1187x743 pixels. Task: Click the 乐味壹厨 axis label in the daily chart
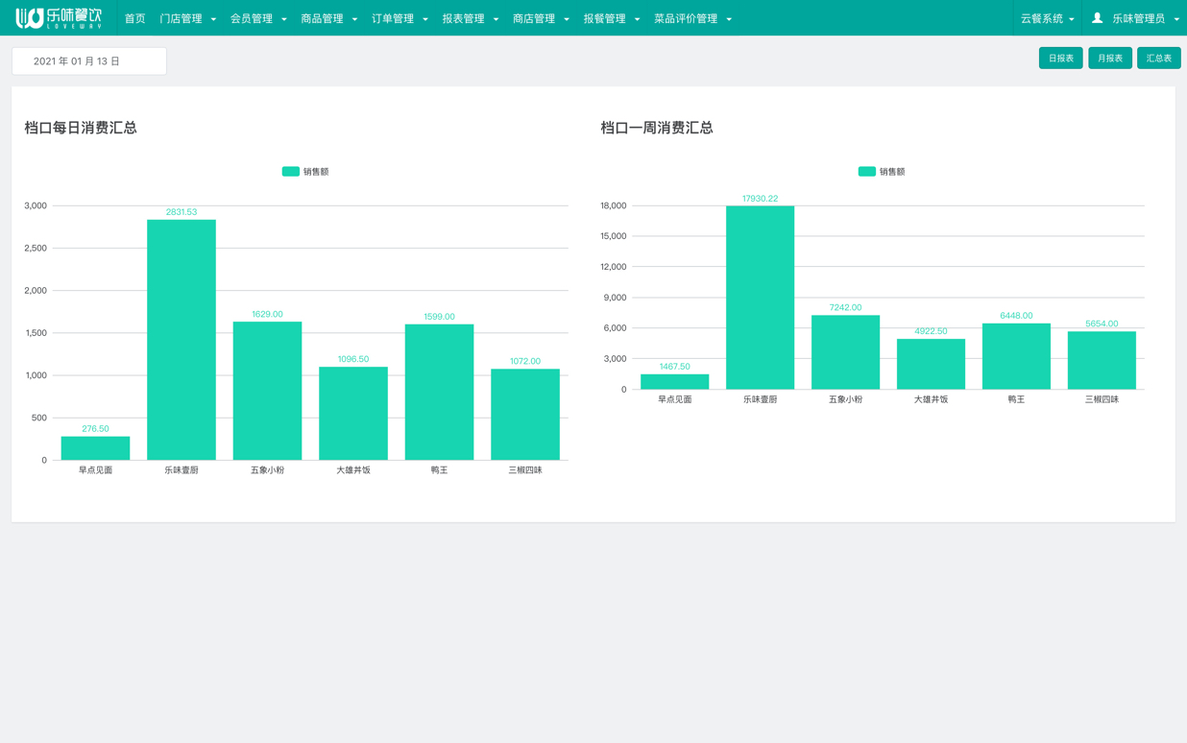click(182, 470)
